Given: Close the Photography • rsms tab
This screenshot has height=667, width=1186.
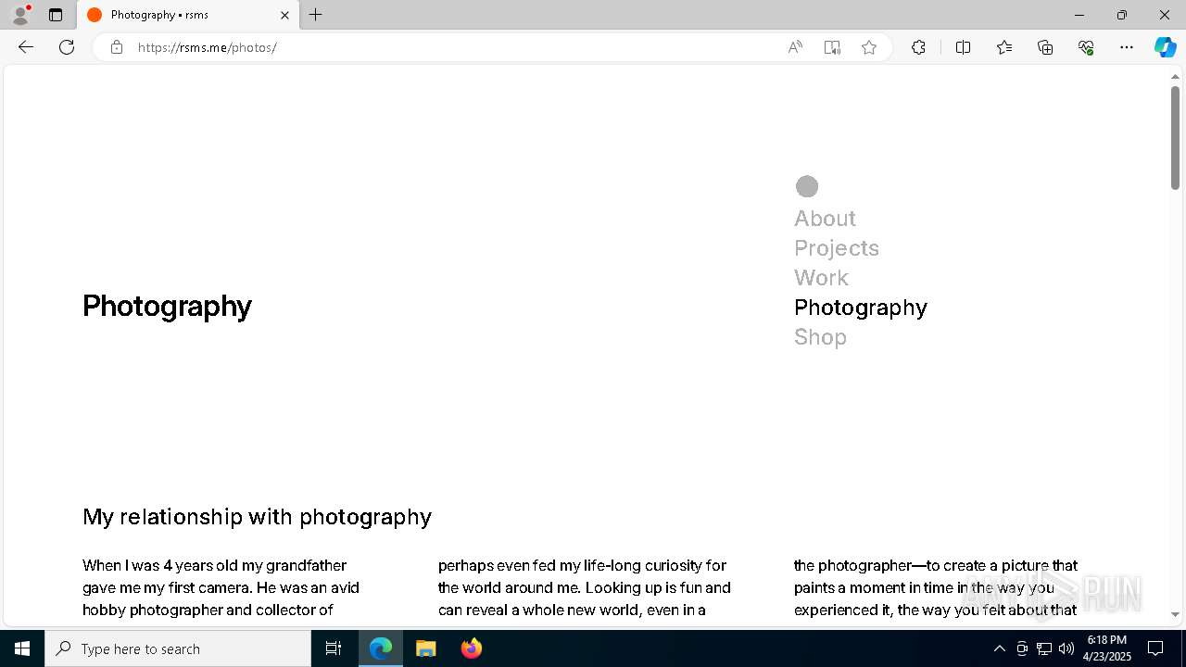Looking at the screenshot, I should click(284, 15).
